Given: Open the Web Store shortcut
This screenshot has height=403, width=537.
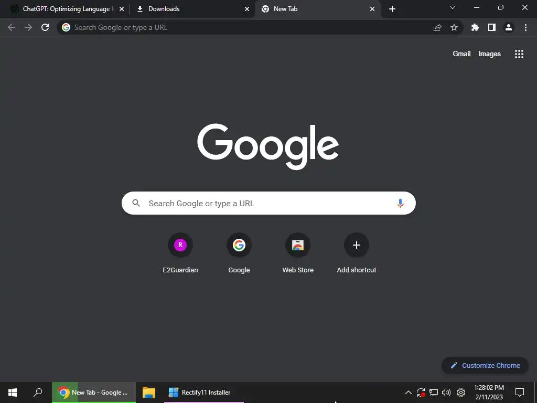Looking at the screenshot, I should 298,253.
